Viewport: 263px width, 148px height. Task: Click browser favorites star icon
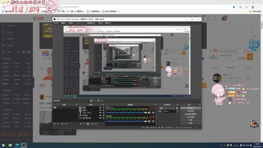tap(234, 7)
